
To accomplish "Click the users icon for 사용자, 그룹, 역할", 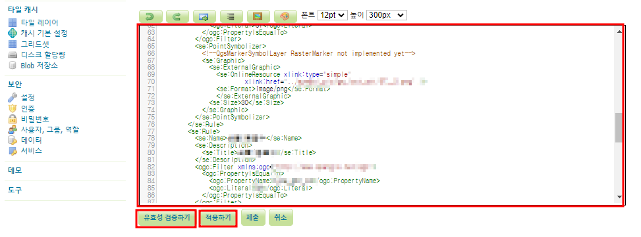I will 13,129.
